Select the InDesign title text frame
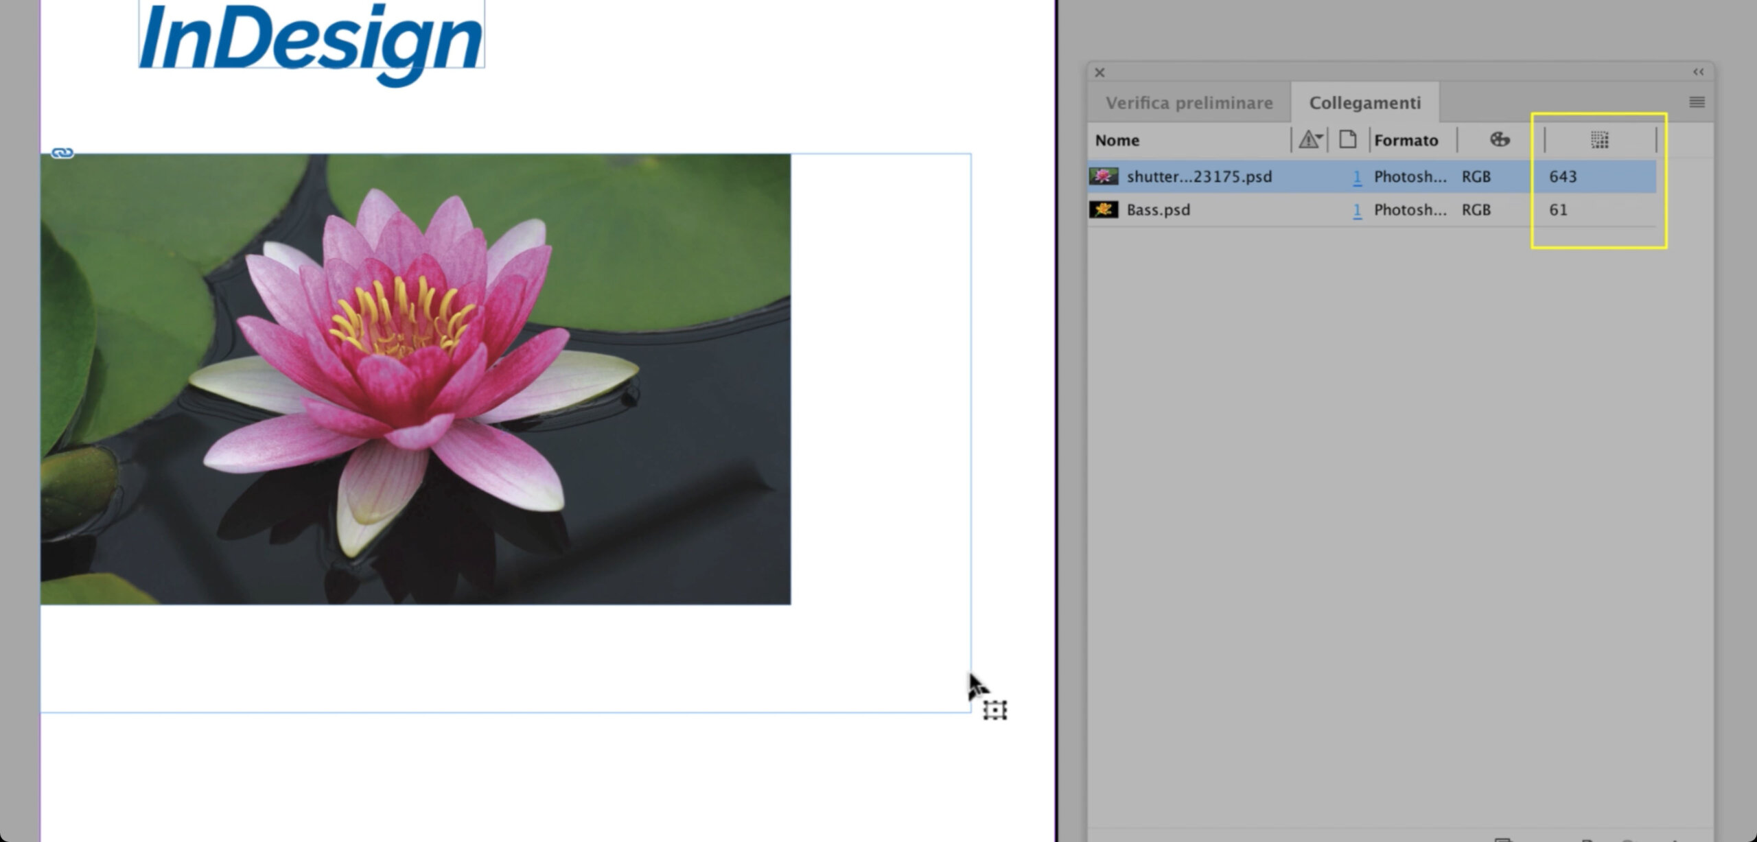Viewport: 1757px width, 842px height. pyautogui.click(x=312, y=34)
